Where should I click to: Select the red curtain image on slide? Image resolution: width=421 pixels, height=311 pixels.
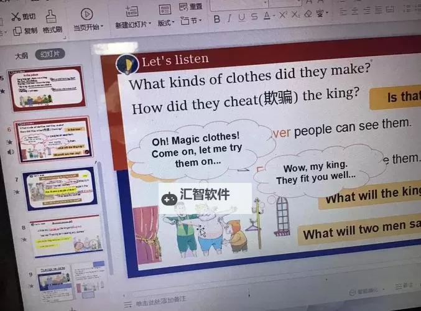(x=147, y=234)
